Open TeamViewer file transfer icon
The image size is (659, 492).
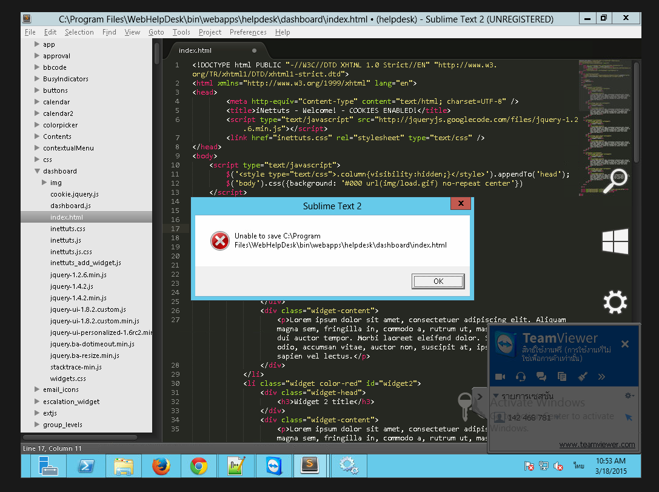(x=562, y=376)
